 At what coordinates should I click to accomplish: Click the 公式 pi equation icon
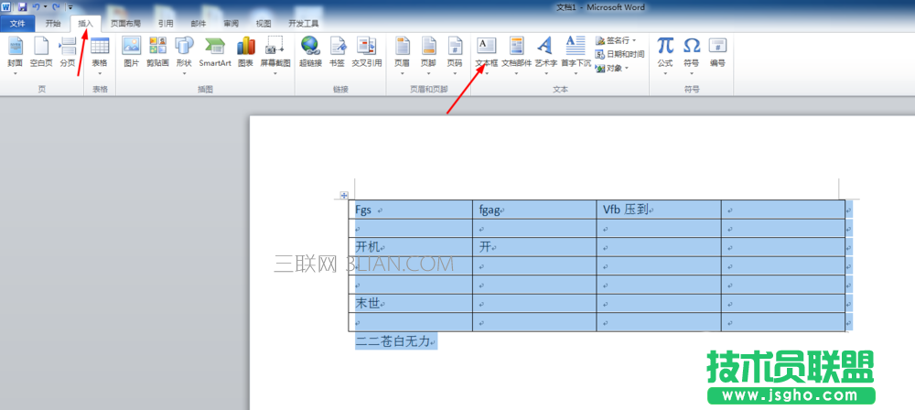click(665, 46)
